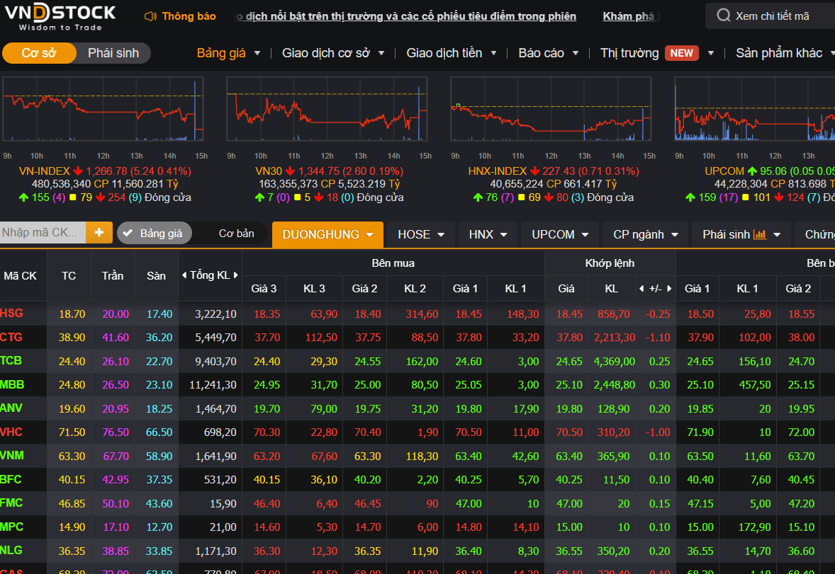Expand the DUONGHUNG watchlist dropdown
The width and height of the screenshot is (835, 574).
pos(327,234)
